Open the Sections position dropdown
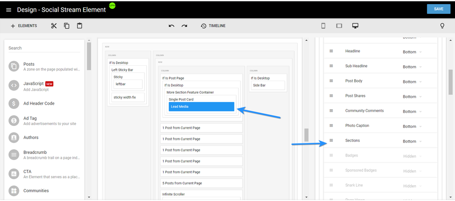Image resolution: width=455 pixels, height=201 pixels. tap(412, 141)
